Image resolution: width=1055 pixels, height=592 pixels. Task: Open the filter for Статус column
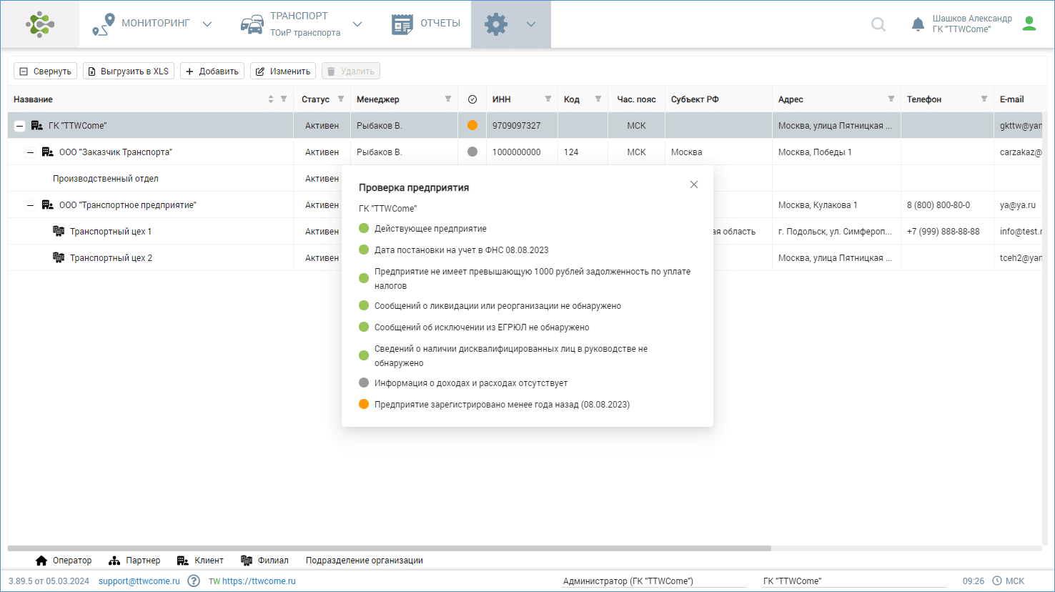[x=341, y=99]
